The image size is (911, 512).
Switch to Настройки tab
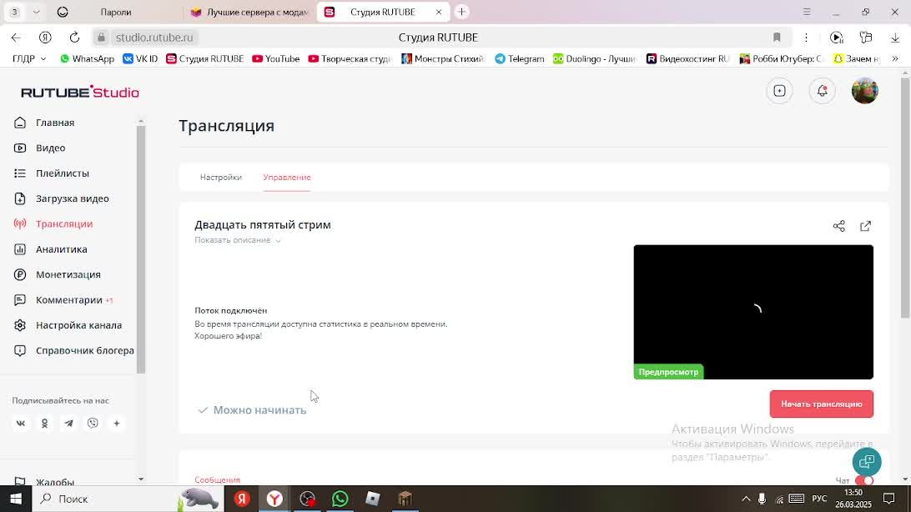221,177
